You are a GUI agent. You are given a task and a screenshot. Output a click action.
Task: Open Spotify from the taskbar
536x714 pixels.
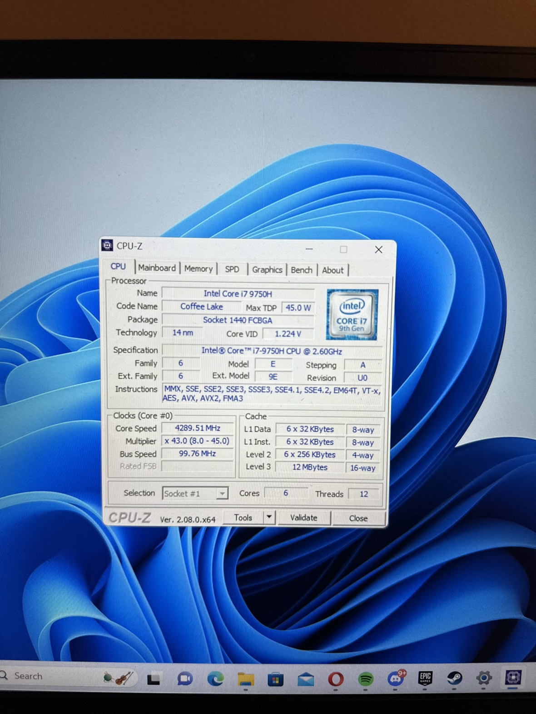(x=366, y=679)
